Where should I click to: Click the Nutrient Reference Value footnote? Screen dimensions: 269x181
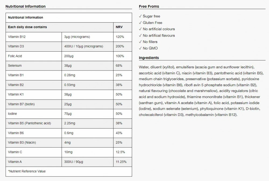coord(27,171)
